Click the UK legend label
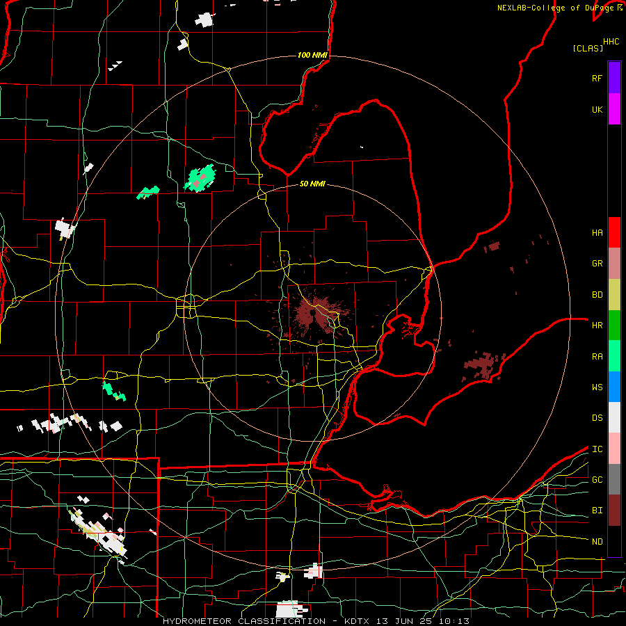 click(x=597, y=109)
